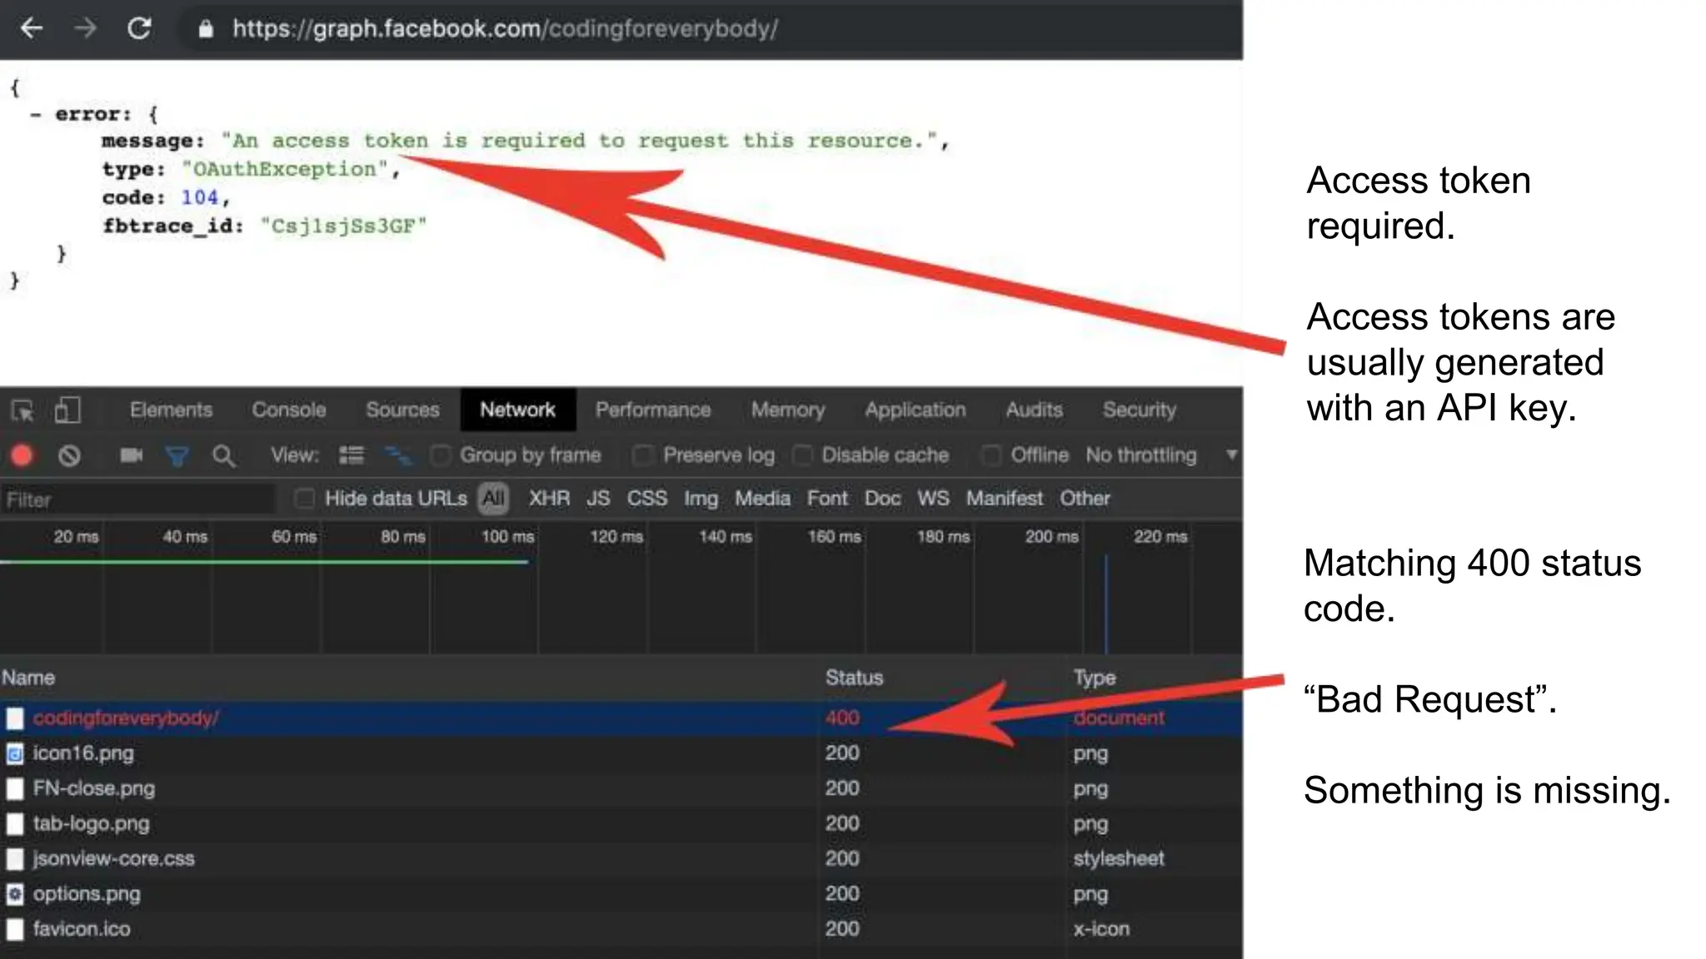Reload the page with the refresh icon
1706x959 pixels.
click(x=139, y=29)
